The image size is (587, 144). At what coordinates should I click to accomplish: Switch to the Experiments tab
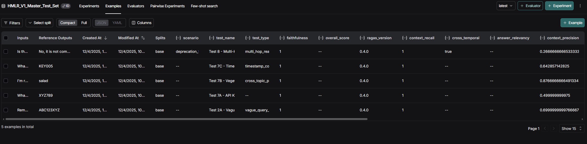tap(89, 6)
